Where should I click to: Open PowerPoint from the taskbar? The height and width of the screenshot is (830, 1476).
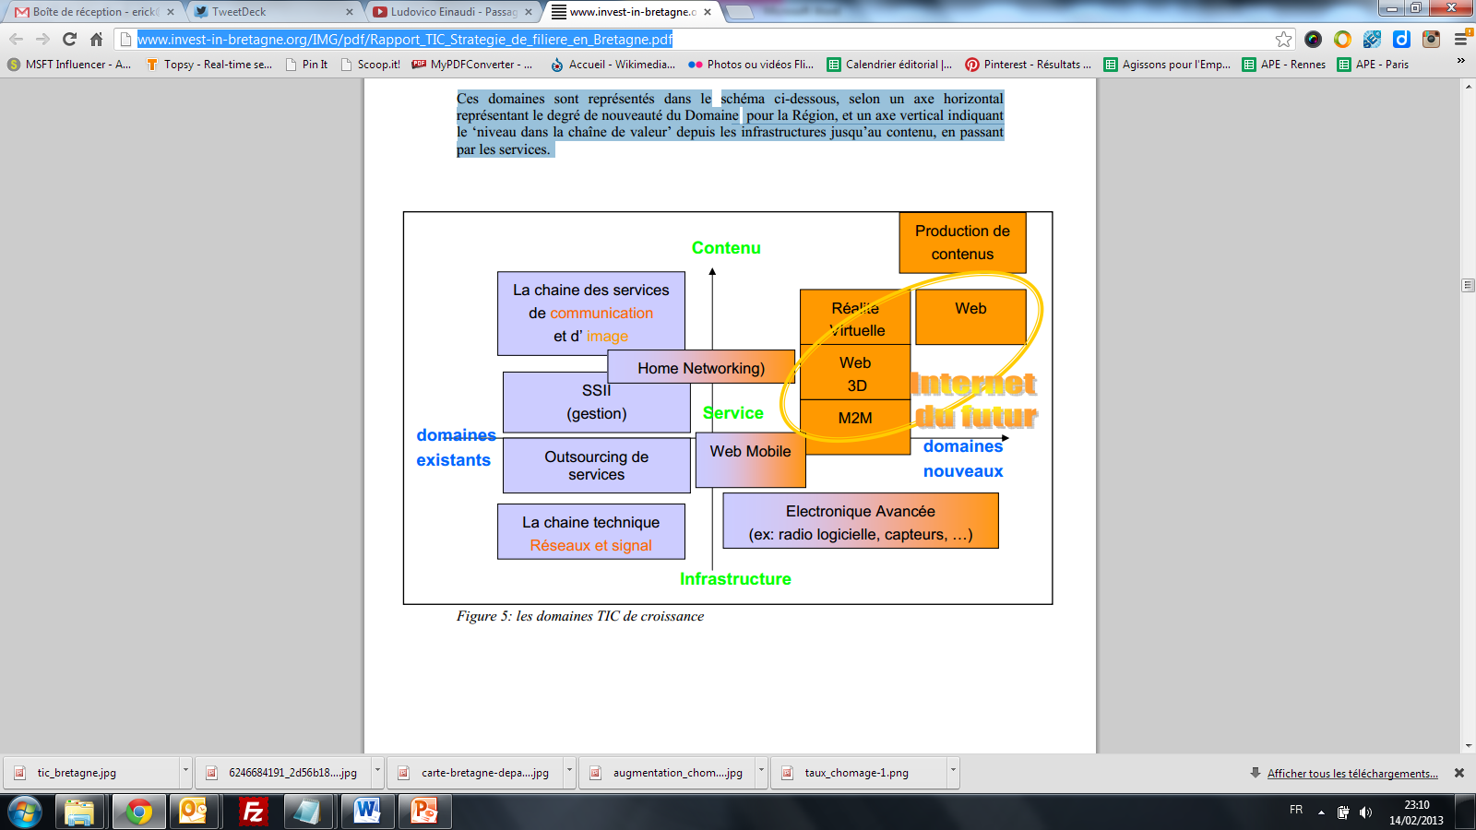(424, 812)
